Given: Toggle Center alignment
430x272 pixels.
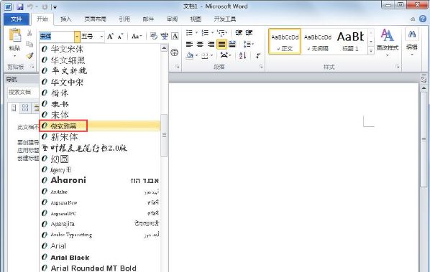Looking at the screenshot, I should click(200, 44).
